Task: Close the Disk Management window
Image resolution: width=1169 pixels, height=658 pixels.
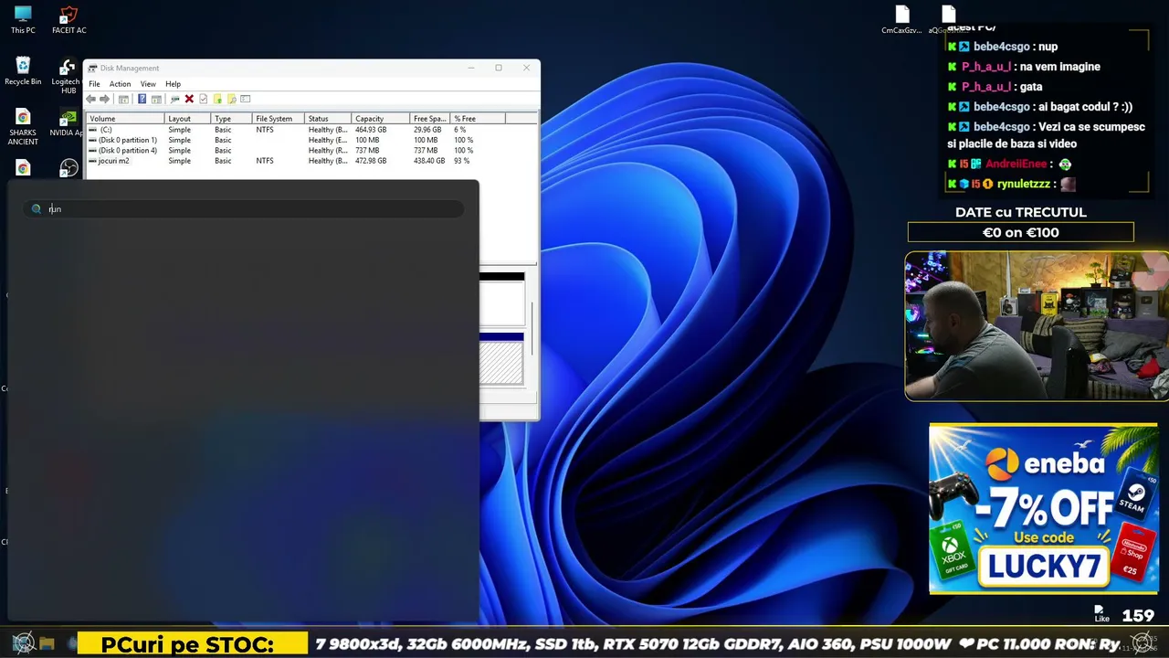Action: point(526,68)
